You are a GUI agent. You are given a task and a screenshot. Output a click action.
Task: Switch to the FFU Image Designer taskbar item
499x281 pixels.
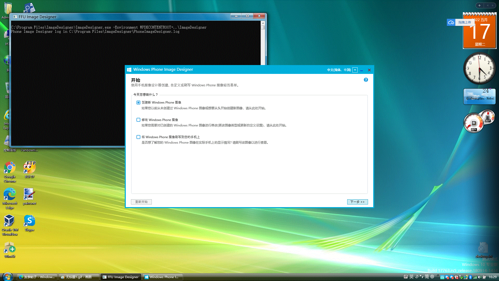click(121, 277)
